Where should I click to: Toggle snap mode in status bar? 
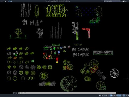105,95
